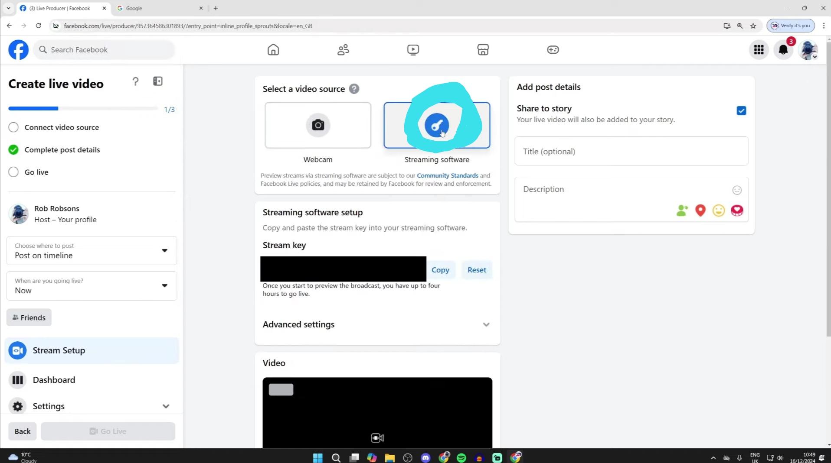Switch to the Google browser tab
Image resolution: width=831 pixels, height=463 pixels.
(159, 8)
